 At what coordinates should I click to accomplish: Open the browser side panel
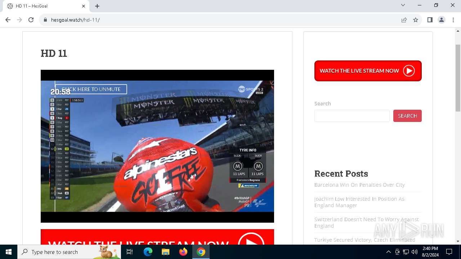click(x=430, y=20)
